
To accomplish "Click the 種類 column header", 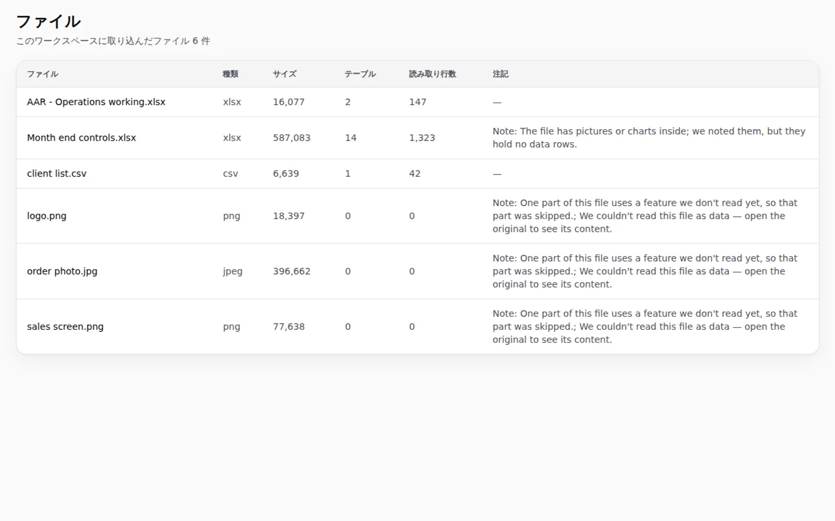I will pyautogui.click(x=231, y=74).
